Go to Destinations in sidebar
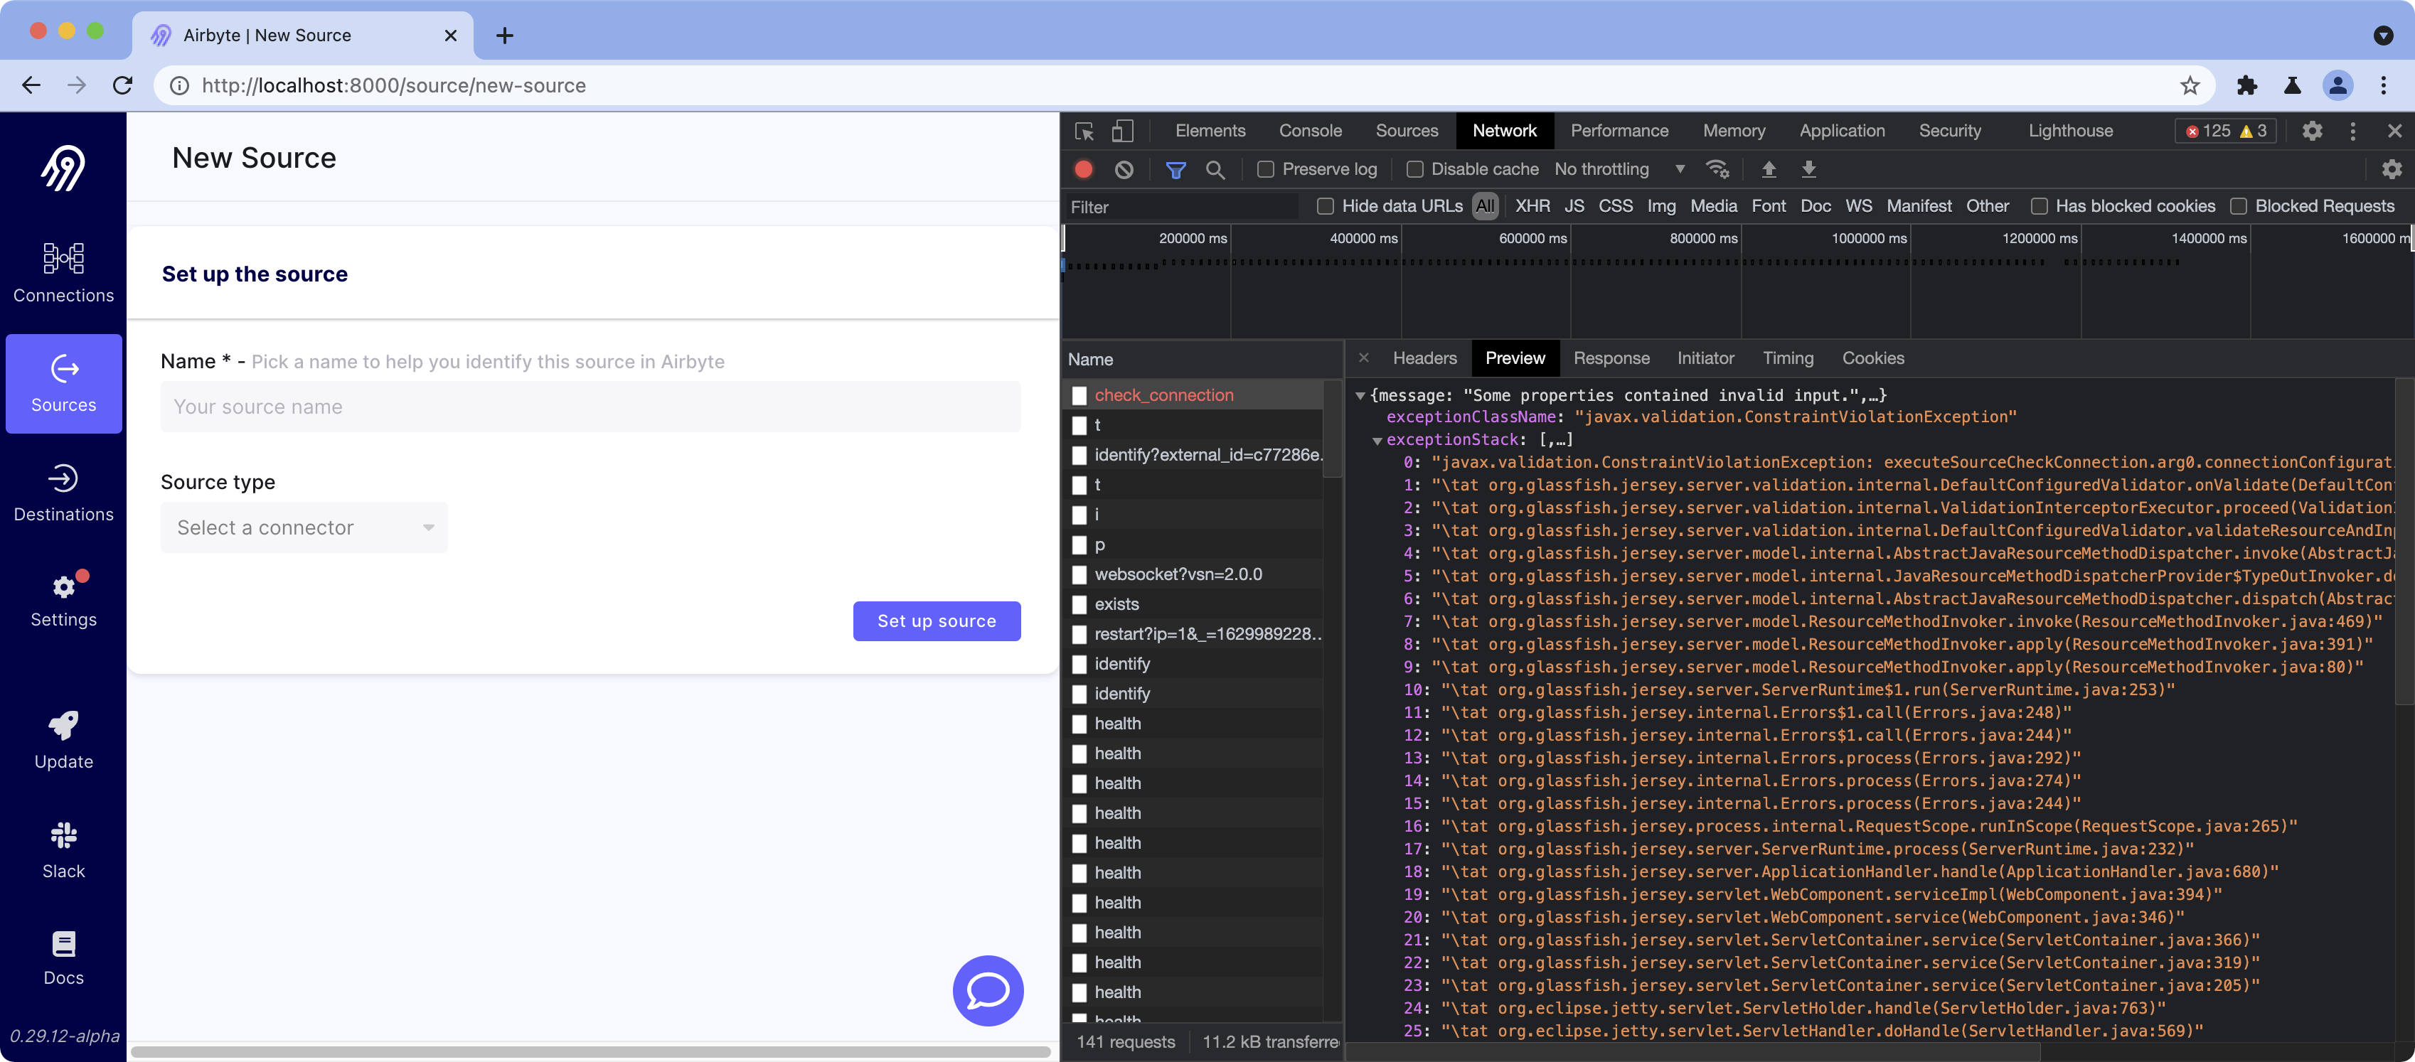This screenshot has width=2415, height=1062. [x=63, y=492]
